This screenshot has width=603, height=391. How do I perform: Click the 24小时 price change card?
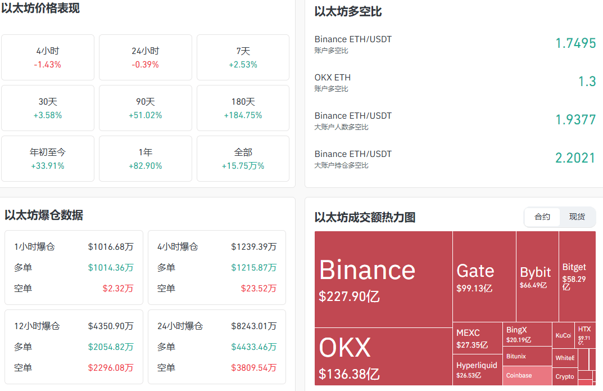pos(146,57)
